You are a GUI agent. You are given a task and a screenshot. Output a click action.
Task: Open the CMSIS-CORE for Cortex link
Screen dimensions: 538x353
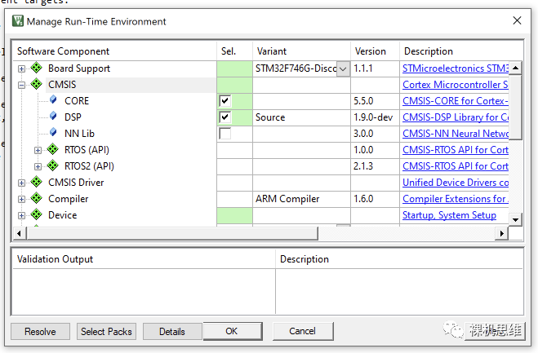[456, 101]
